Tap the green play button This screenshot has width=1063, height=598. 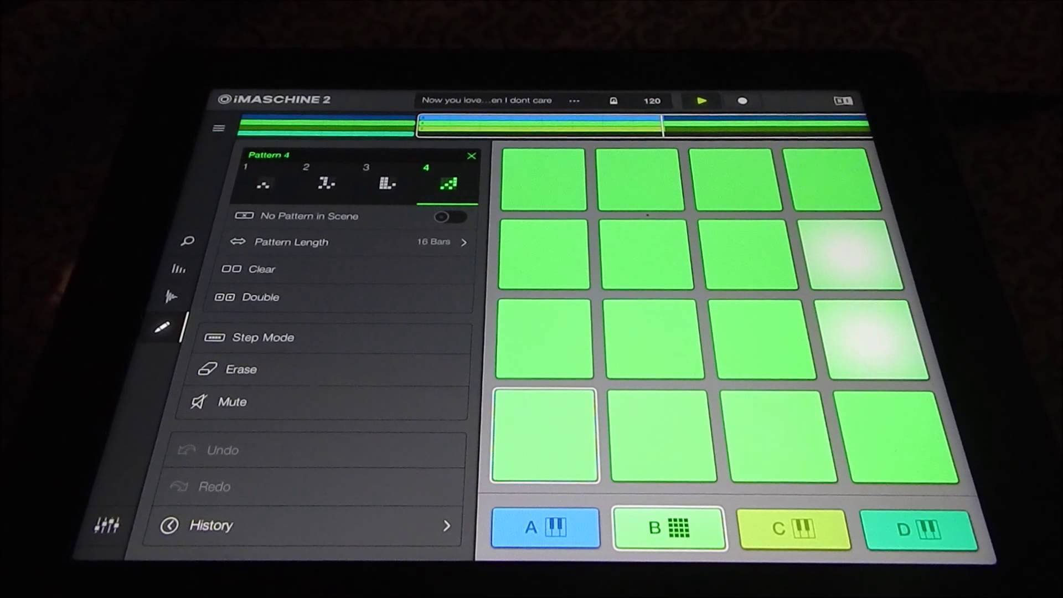(701, 101)
